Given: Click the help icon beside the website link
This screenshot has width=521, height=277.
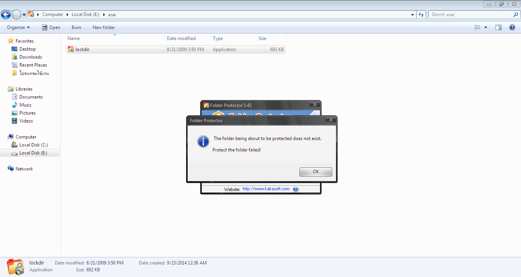Looking at the screenshot, I should click(296, 189).
